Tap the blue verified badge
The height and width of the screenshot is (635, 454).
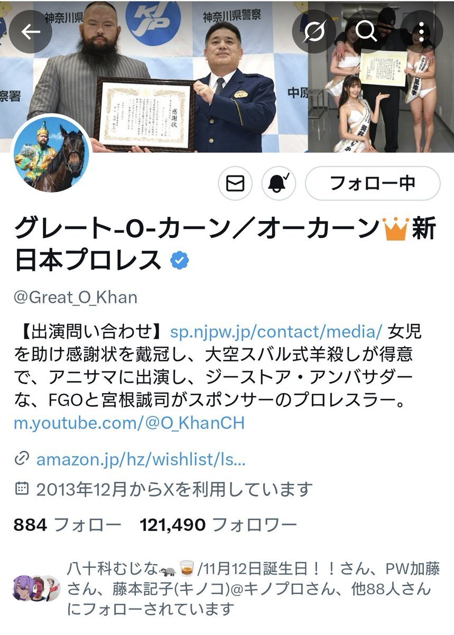[x=180, y=260]
